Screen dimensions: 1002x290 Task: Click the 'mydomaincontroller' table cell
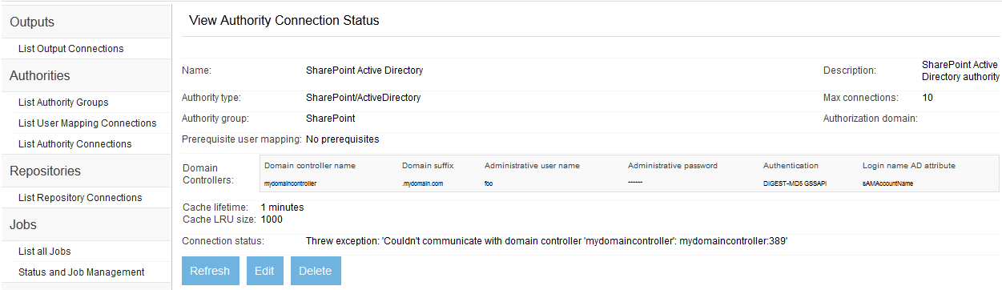click(x=290, y=183)
